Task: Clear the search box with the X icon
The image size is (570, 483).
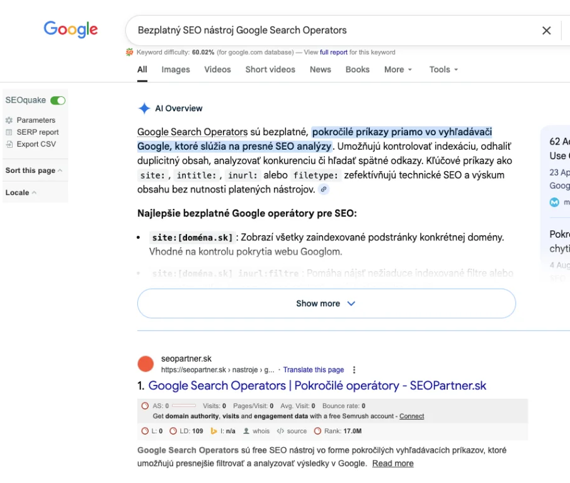Action: (546, 30)
